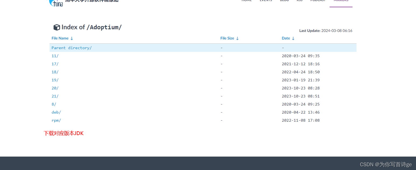
Task: Click the date 2022-11-08 17:08
Action: coord(301,120)
